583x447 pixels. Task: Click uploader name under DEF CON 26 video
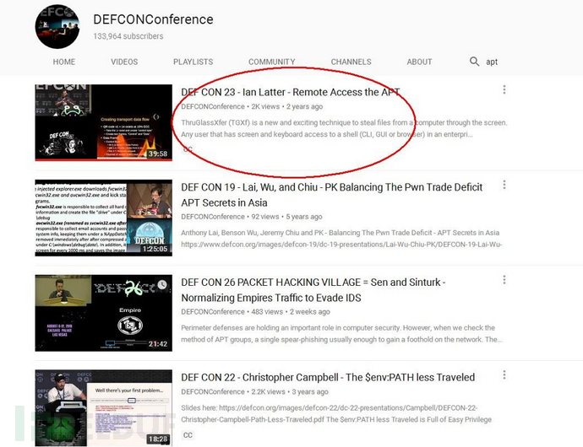213,311
